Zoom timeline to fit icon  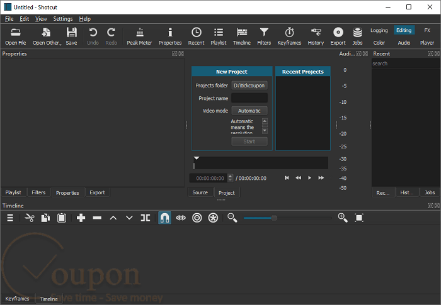pyautogui.click(x=359, y=218)
